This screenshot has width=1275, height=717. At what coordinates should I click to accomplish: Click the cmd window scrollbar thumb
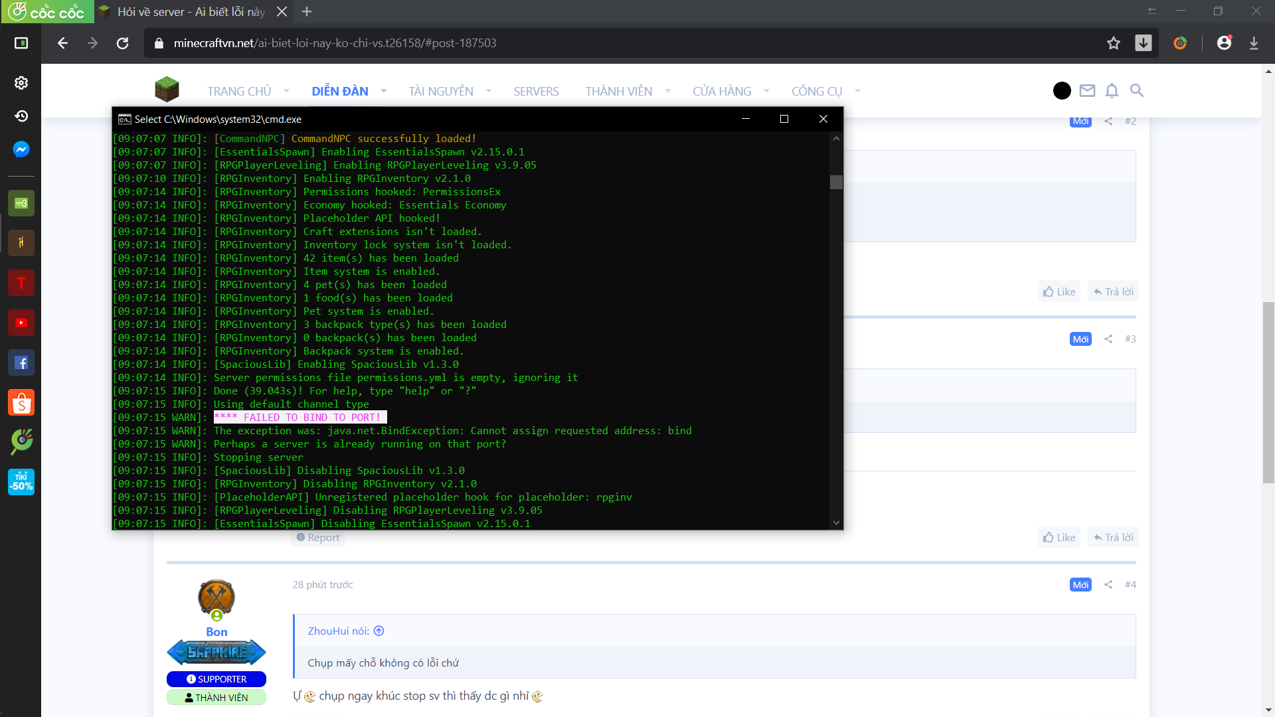point(836,182)
